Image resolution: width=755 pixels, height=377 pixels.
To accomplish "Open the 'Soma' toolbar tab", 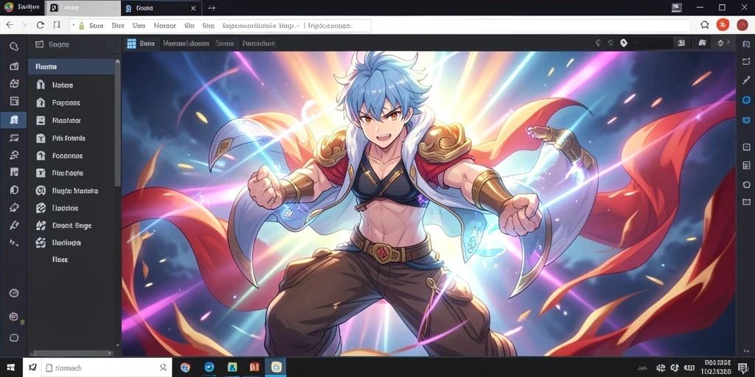I will coord(224,43).
